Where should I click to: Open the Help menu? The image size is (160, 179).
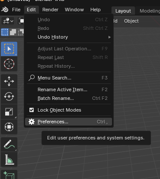(x=96, y=10)
